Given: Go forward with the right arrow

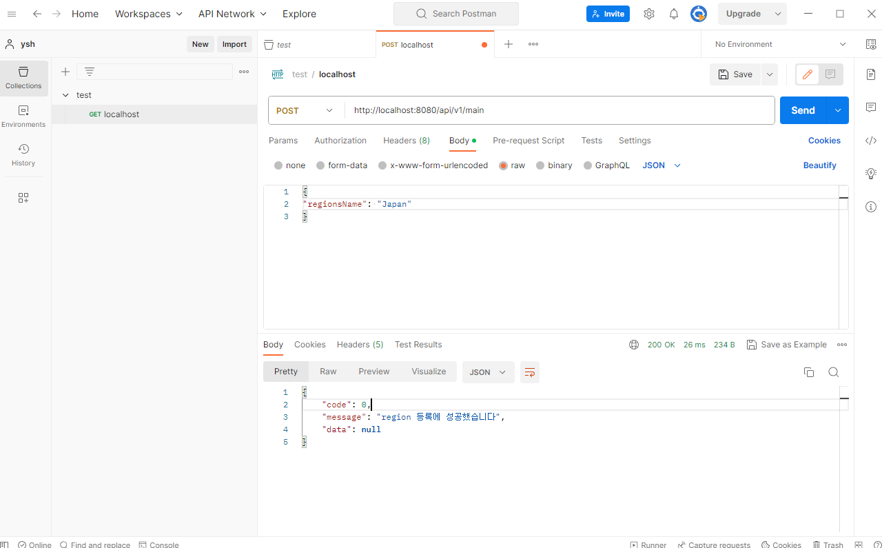Looking at the screenshot, I should coord(57,14).
